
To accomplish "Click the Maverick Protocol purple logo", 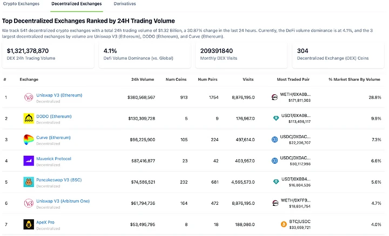I will 29,161.
